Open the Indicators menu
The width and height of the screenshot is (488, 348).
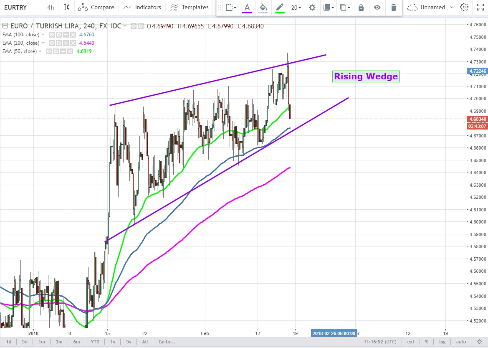pos(142,7)
